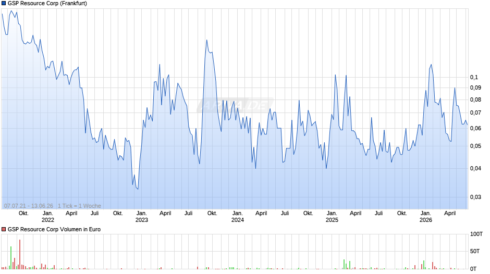This screenshot has height=274, width=490.
Task: Click the red Volumen legend square
Action: point(4,229)
